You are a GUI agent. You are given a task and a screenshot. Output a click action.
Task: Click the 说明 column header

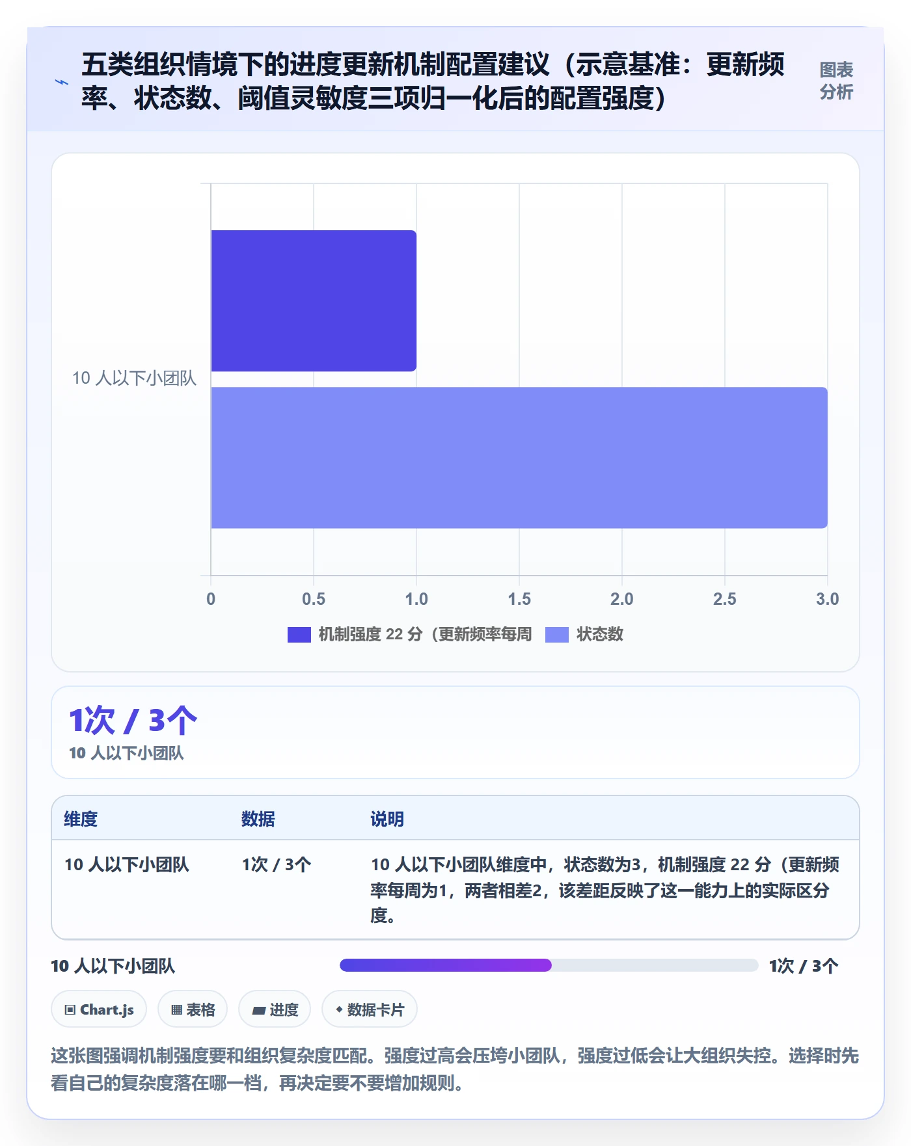[387, 819]
